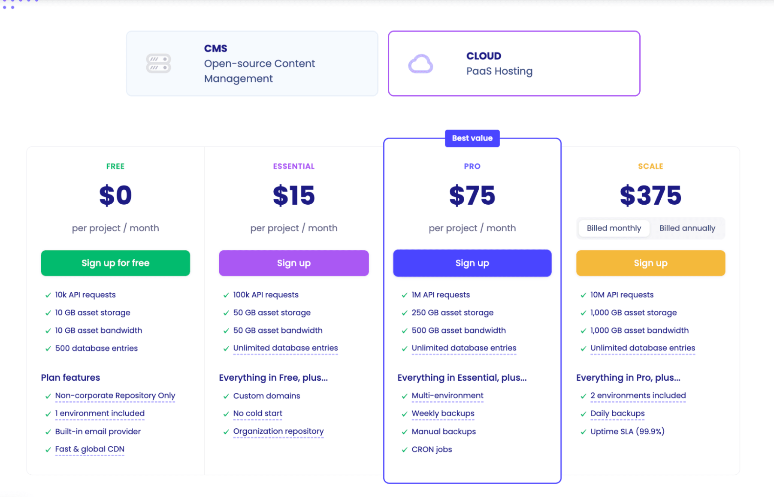The image size is (774, 497).
Task: Click the Weekly backups link under Pro
Action: (443, 413)
